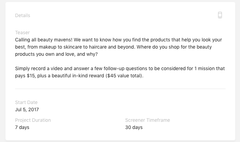
Task: Select the Project Duration label
Action: (x=33, y=120)
